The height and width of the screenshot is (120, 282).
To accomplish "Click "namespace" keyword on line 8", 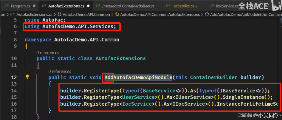I will tap(38, 40).
